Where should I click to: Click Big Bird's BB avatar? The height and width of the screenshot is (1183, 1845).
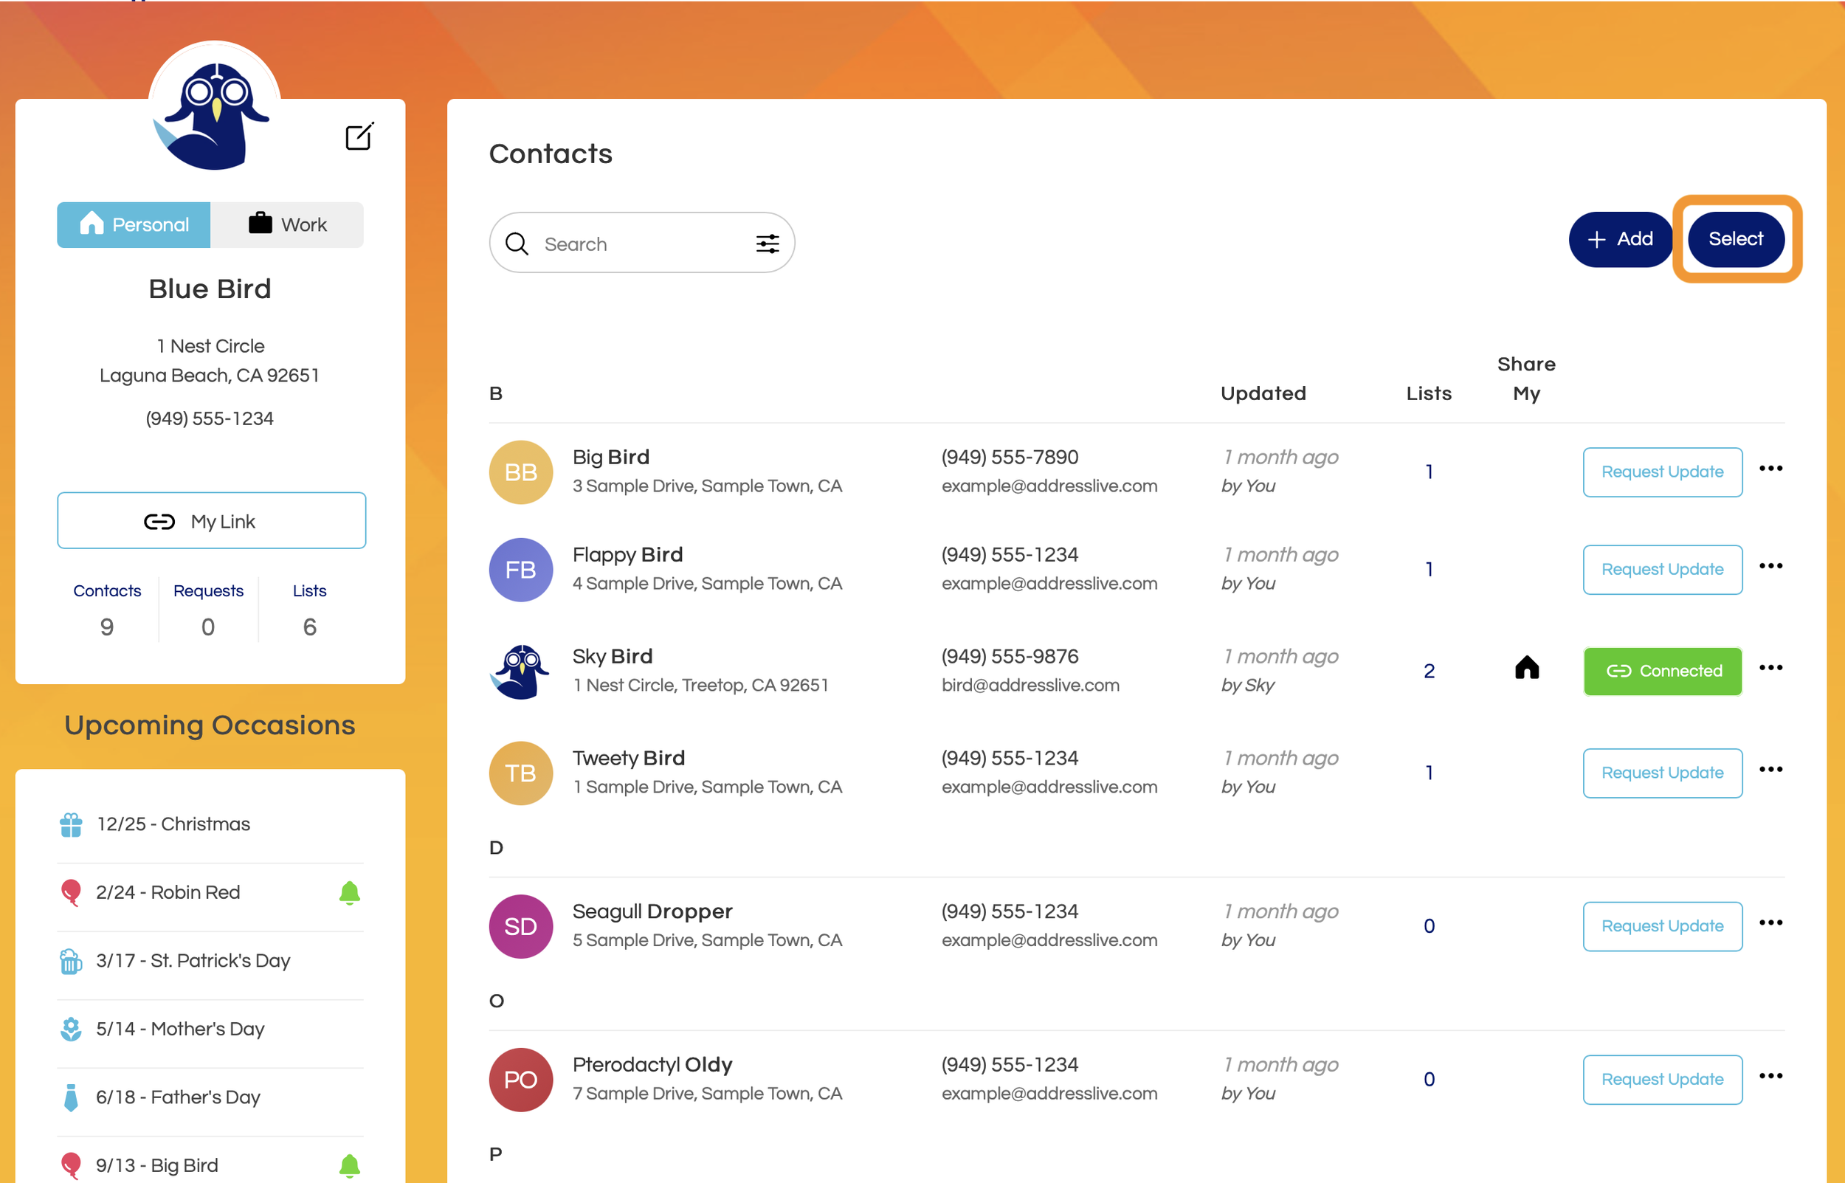[521, 472]
